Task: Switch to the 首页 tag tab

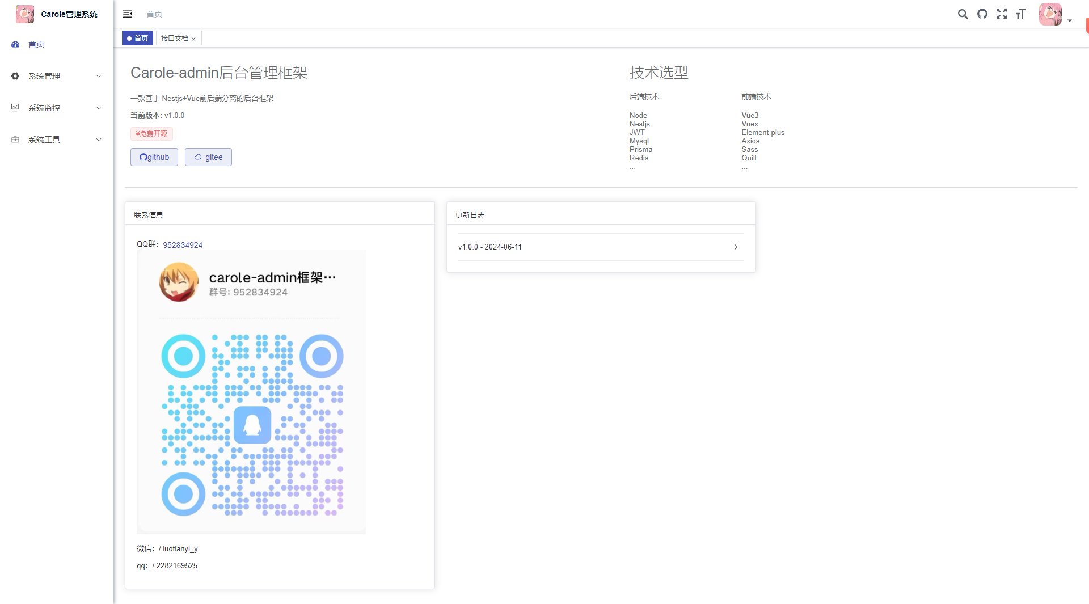Action: click(x=137, y=38)
